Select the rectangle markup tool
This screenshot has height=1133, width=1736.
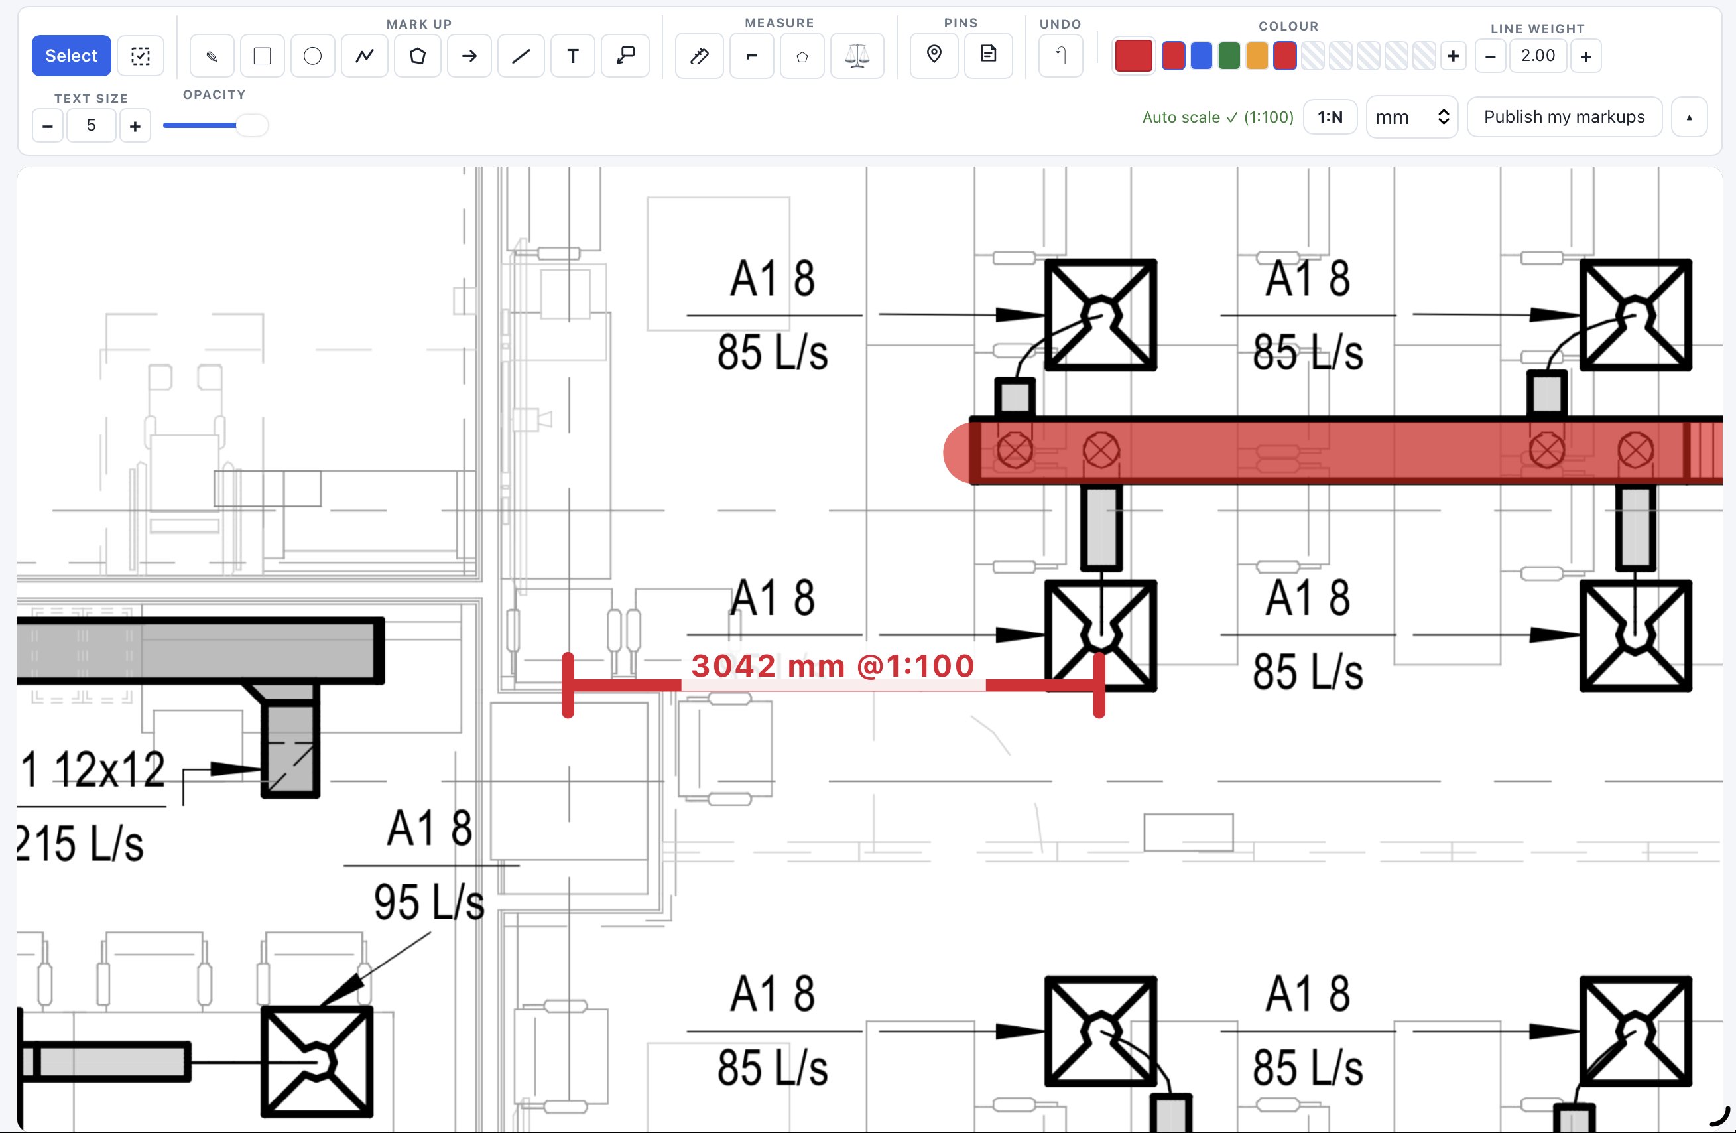click(263, 56)
